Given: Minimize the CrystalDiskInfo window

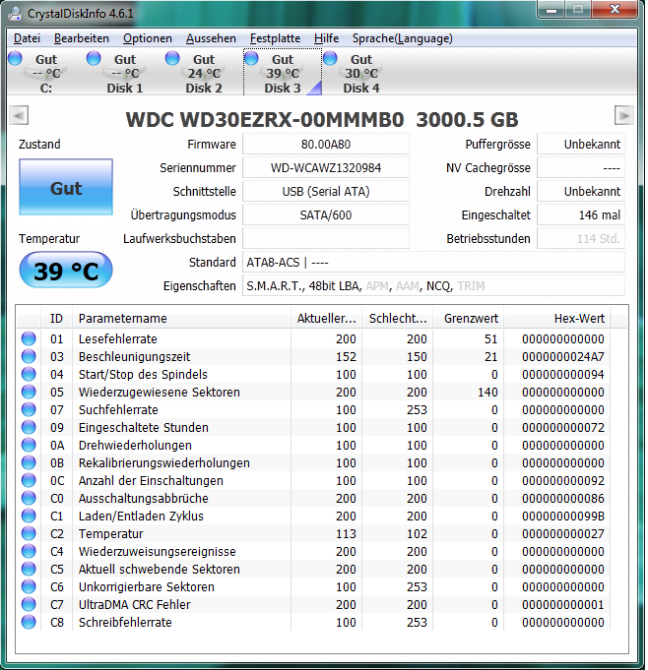Looking at the screenshot, I should click(551, 10).
